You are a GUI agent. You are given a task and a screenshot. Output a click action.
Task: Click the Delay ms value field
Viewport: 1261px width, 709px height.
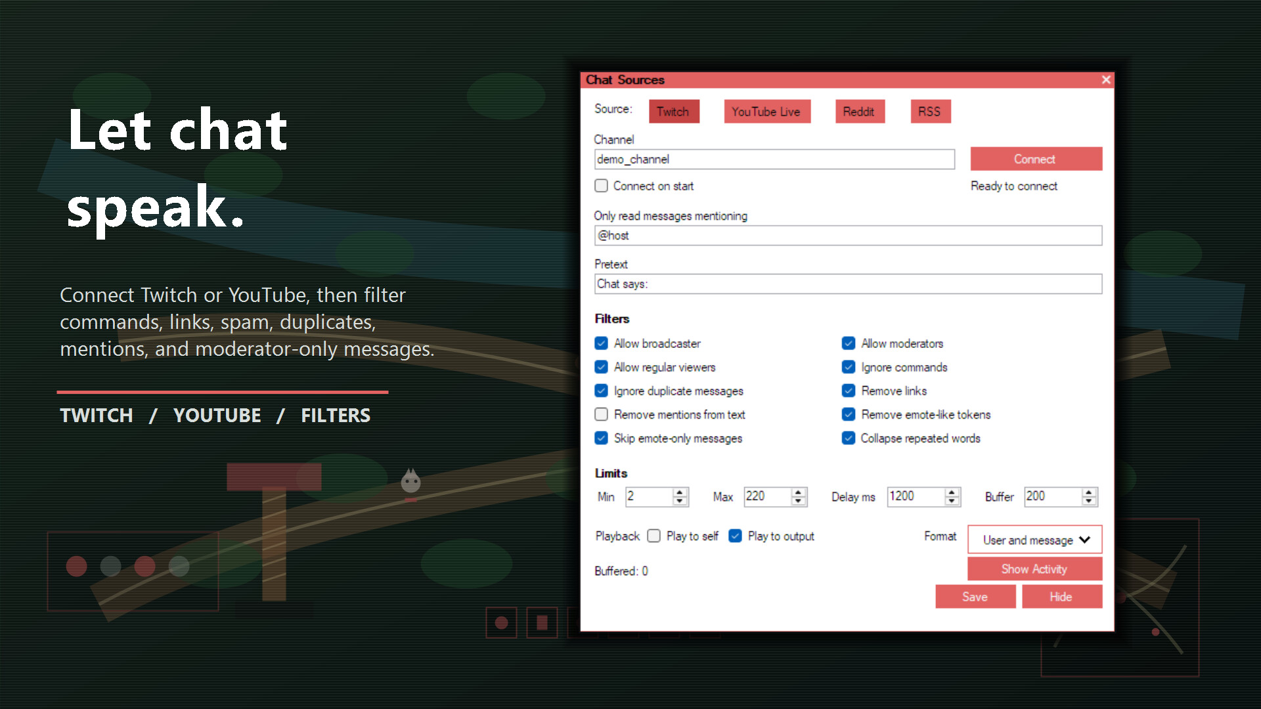[x=916, y=497]
